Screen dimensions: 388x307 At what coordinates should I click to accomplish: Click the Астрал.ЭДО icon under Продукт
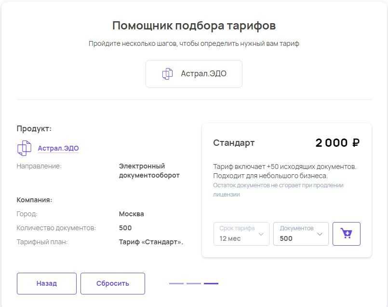[x=24, y=148]
